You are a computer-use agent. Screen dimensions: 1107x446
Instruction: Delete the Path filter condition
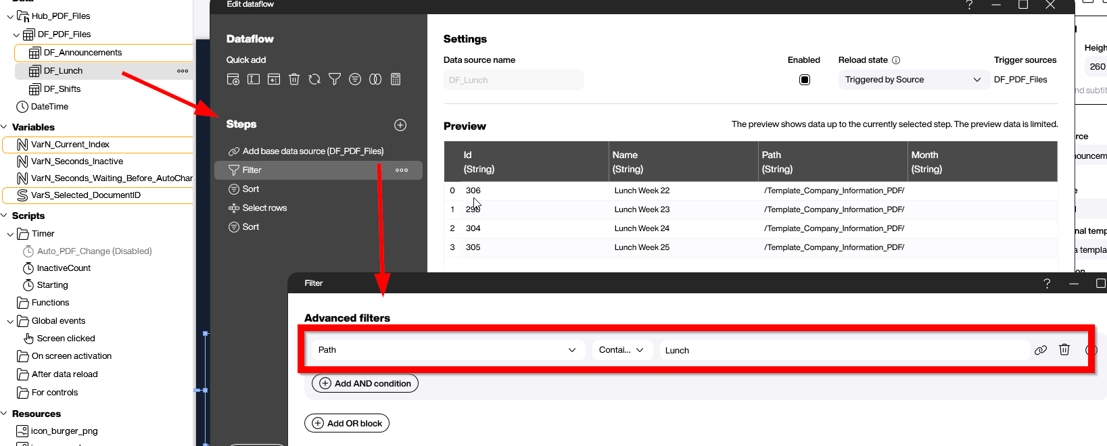(x=1064, y=349)
